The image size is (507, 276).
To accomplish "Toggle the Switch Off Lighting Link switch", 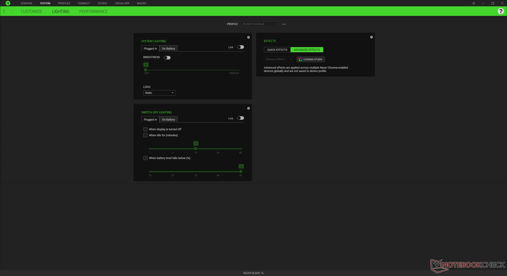I will pos(241,118).
